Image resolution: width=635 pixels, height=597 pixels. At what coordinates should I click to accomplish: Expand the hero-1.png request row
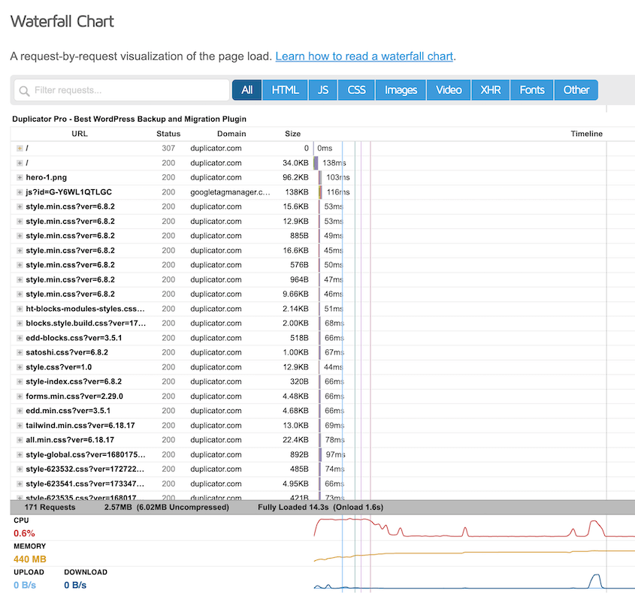tap(20, 177)
